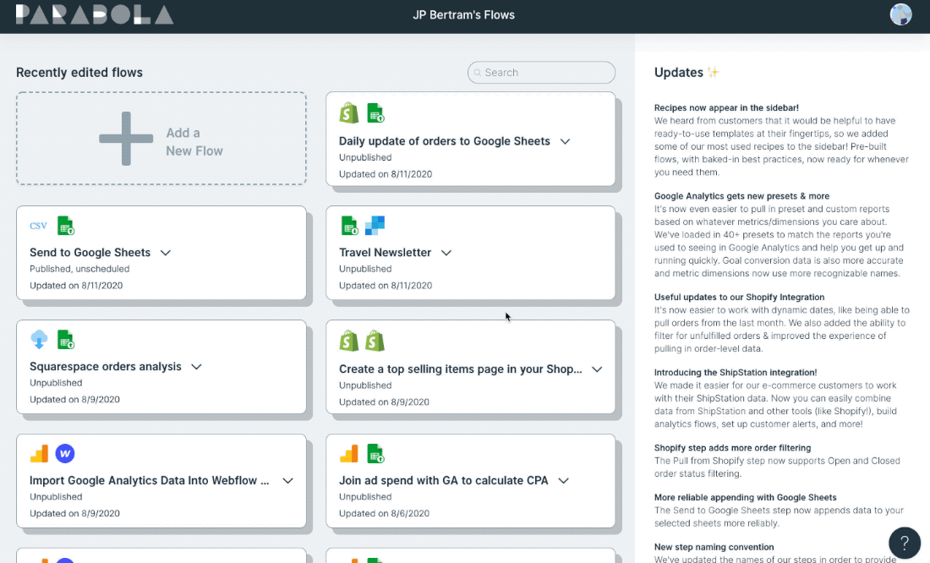Click the Google Sheets icon on Travel Newsletter
930x563 pixels.
pos(349,226)
